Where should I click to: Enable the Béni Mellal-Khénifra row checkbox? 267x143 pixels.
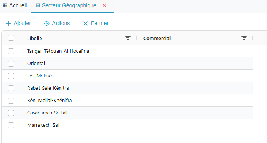click(11, 101)
